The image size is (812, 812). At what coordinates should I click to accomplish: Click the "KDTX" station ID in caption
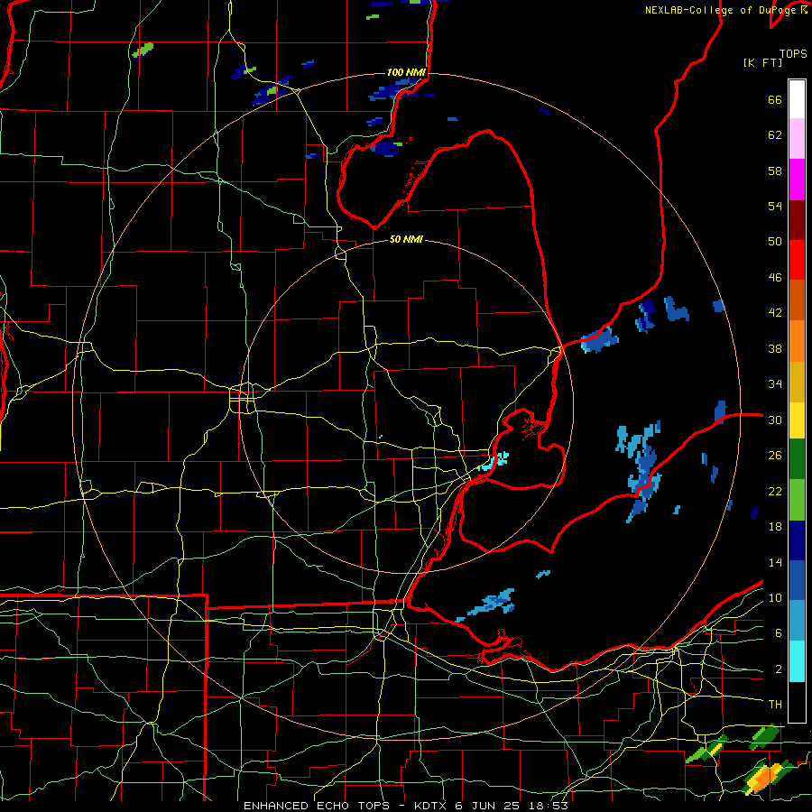point(431,806)
